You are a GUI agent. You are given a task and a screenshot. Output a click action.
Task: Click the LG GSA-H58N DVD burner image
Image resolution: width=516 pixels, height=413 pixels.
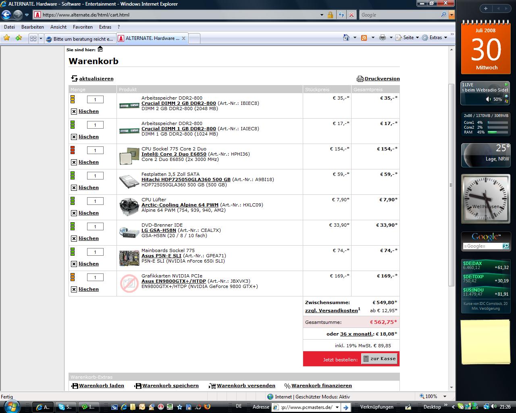(129, 232)
